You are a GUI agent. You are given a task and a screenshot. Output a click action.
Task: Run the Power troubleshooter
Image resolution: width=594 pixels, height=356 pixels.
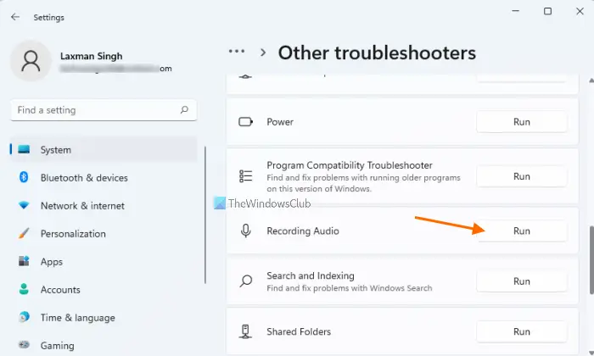(522, 122)
